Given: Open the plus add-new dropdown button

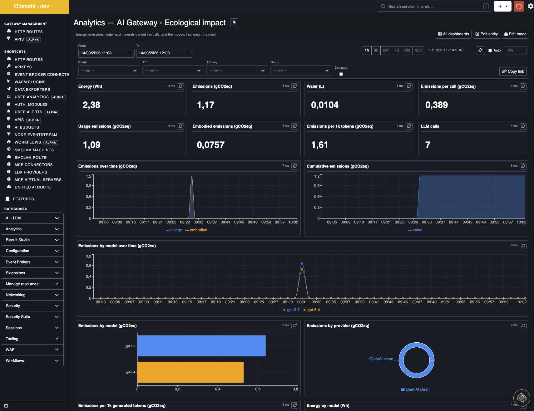Looking at the screenshot, I should click(x=502, y=6).
